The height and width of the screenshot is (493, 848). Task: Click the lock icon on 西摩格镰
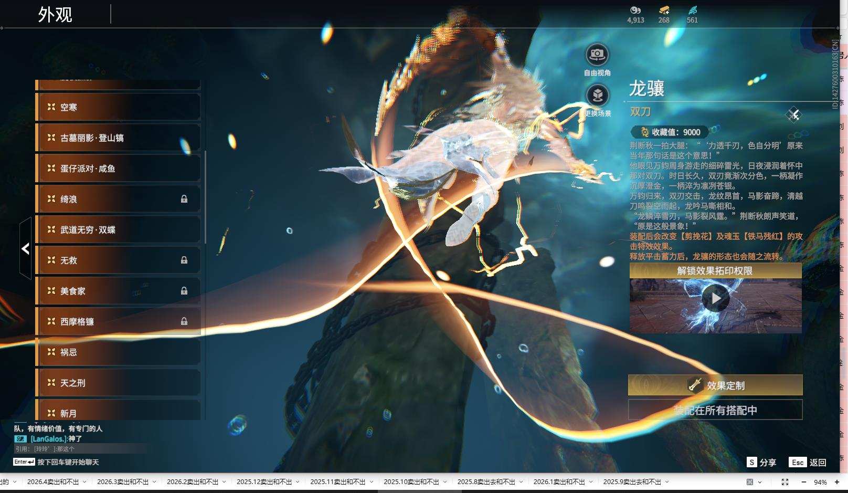pyautogui.click(x=184, y=321)
